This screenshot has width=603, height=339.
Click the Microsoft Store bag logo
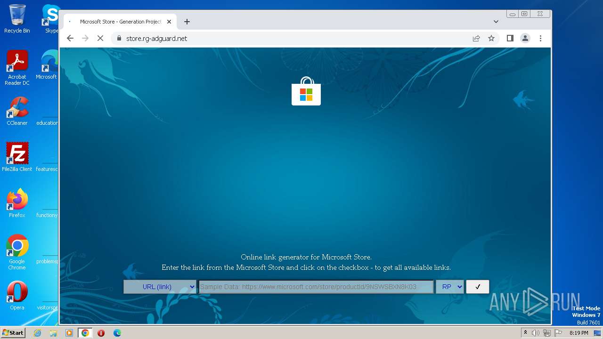point(306,91)
